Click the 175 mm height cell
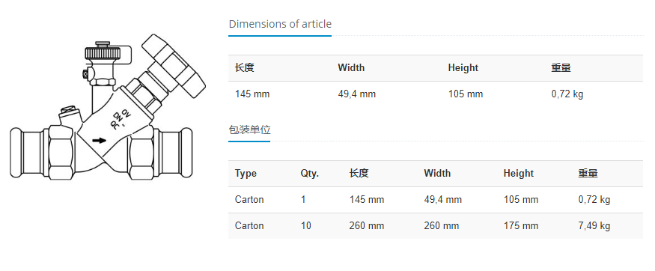 point(520,226)
